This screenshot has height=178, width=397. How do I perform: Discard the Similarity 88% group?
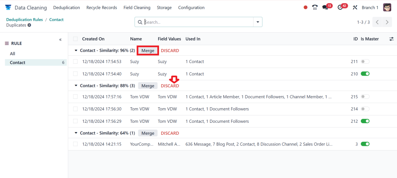click(x=170, y=86)
